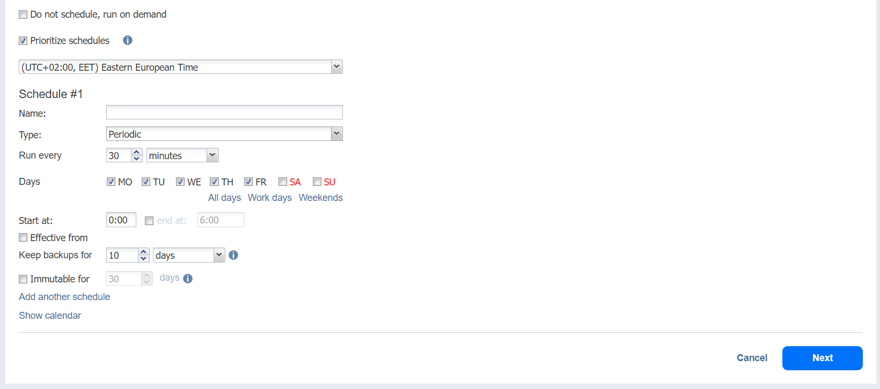Increase Keep backups for value with up arrow
This screenshot has height=389, width=880.
[144, 252]
